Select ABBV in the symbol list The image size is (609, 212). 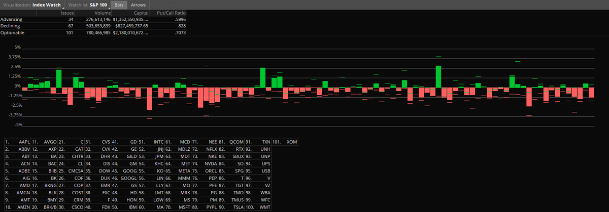pos(24,149)
